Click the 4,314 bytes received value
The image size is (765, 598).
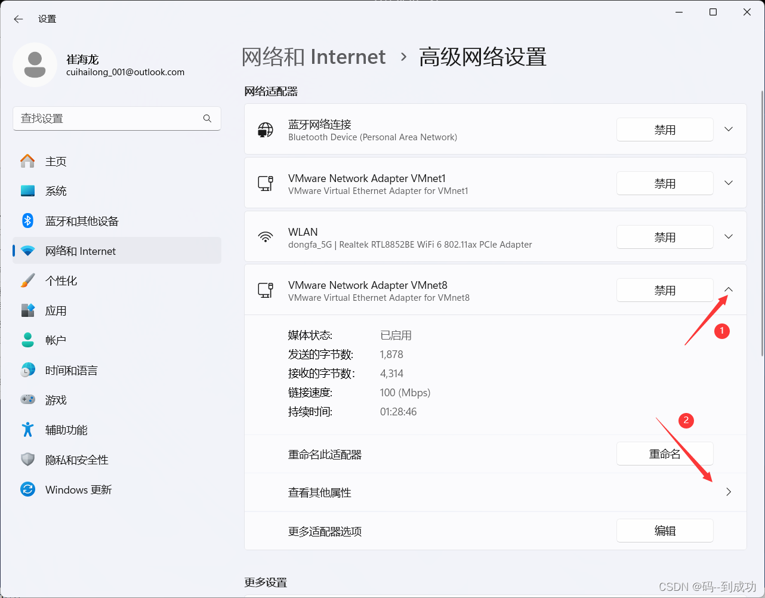pos(391,374)
